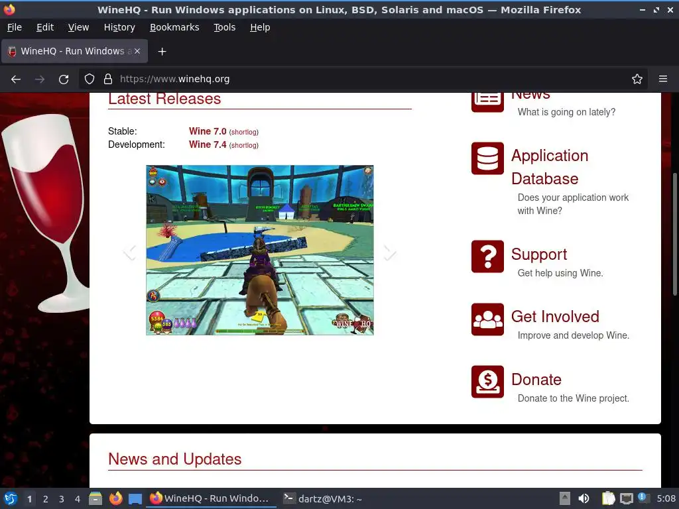Click the network status tray icon
The width and height of the screenshot is (679, 509).
pyautogui.click(x=626, y=498)
